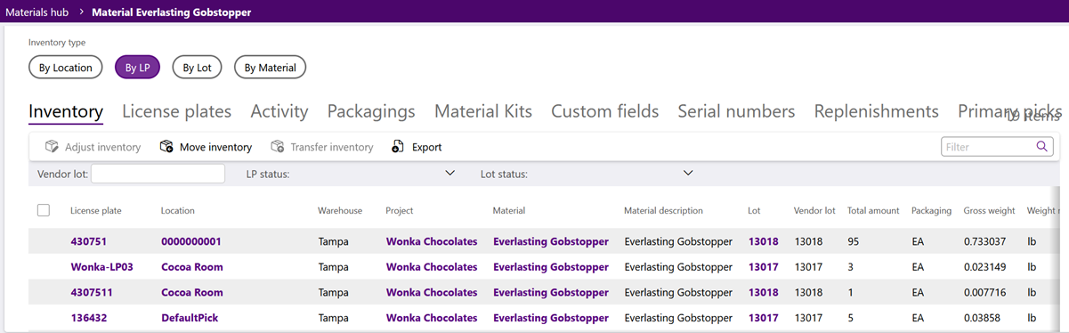Sort by Material description column header
The image size is (1069, 333).
[x=663, y=211]
